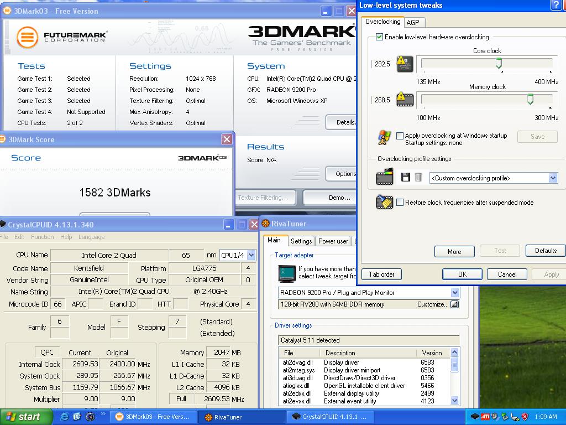
Task: Click the third quick launch icon
Action: pyautogui.click(x=90, y=417)
